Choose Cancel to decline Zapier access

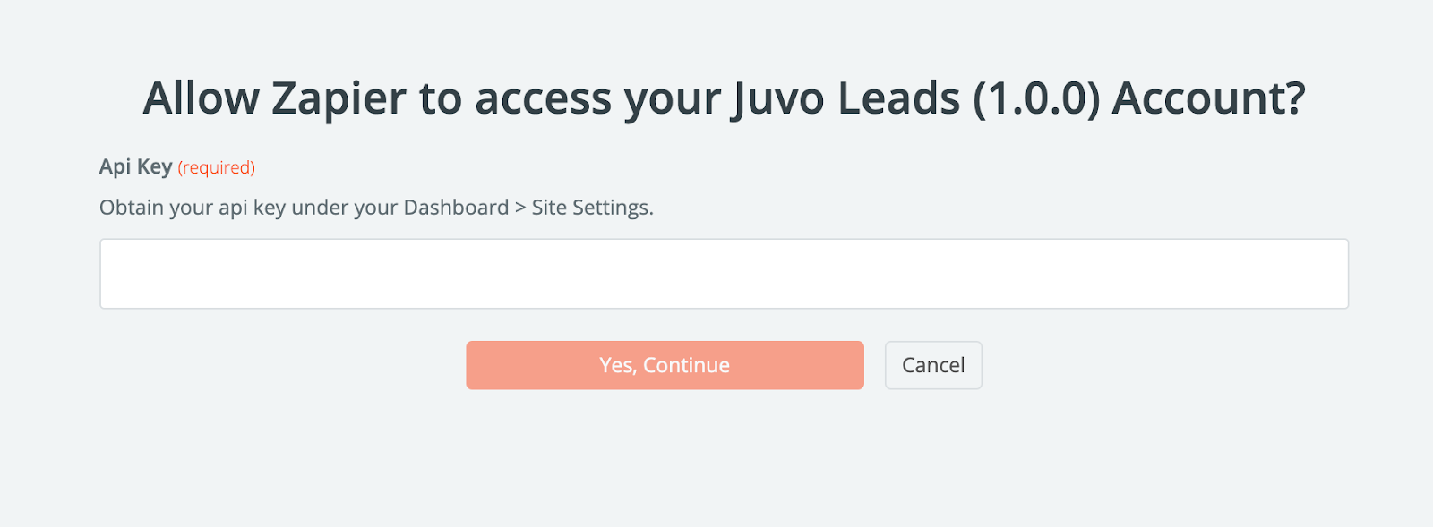(x=933, y=365)
